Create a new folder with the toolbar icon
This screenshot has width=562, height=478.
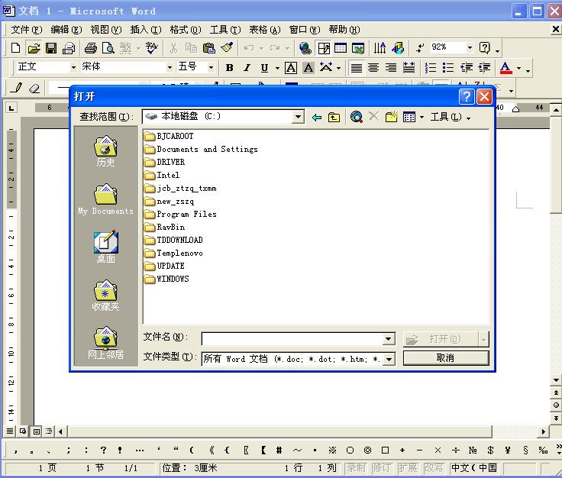[x=392, y=117]
